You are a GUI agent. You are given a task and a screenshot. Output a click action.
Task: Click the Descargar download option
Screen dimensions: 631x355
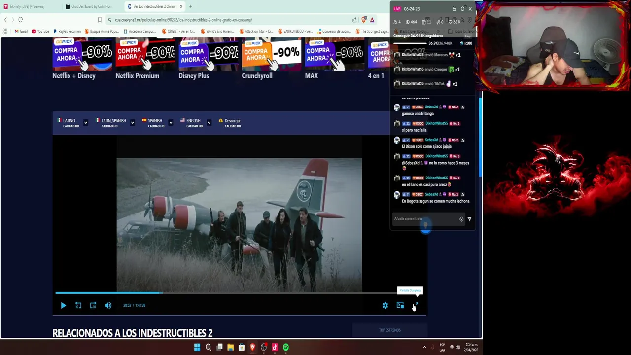(x=230, y=123)
